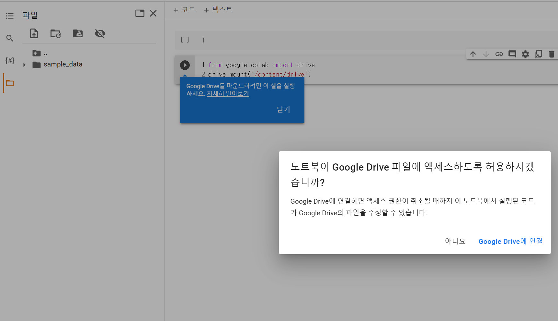This screenshot has width=558, height=321.
Task: Run the drive mount cell
Action: (x=185, y=65)
